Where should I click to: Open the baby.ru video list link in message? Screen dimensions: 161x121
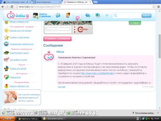point(97,73)
